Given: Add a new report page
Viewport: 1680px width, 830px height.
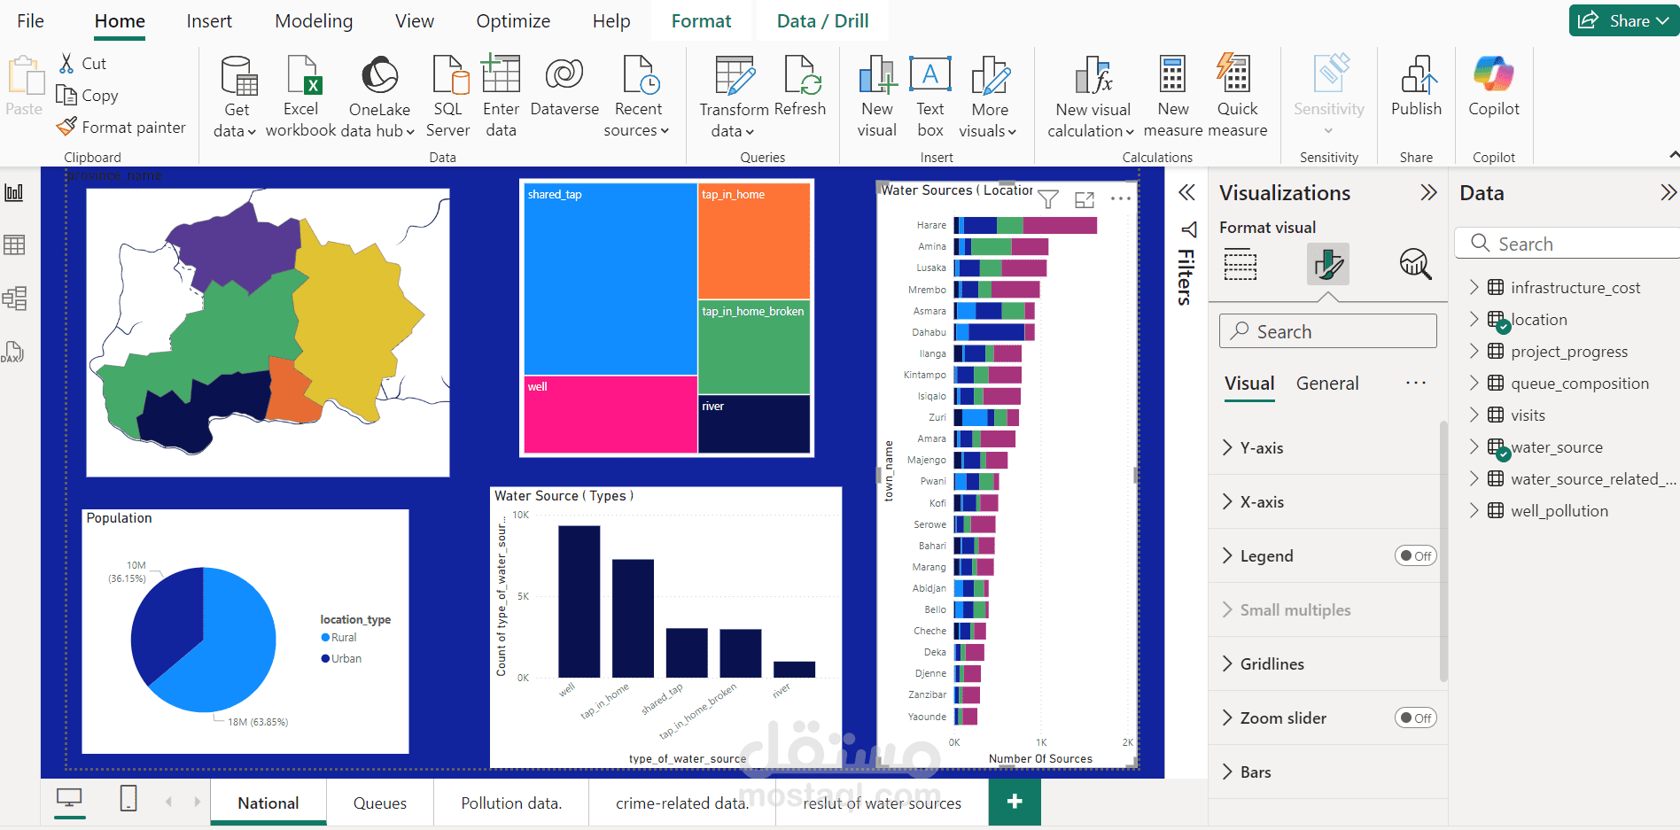Looking at the screenshot, I should click(x=1015, y=801).
